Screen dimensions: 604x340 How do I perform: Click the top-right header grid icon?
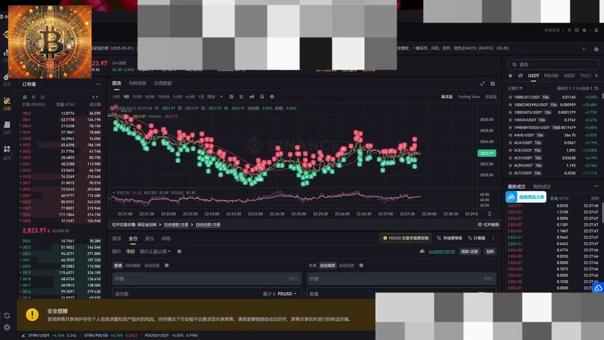pyautogui.click(x=577, y=30)
